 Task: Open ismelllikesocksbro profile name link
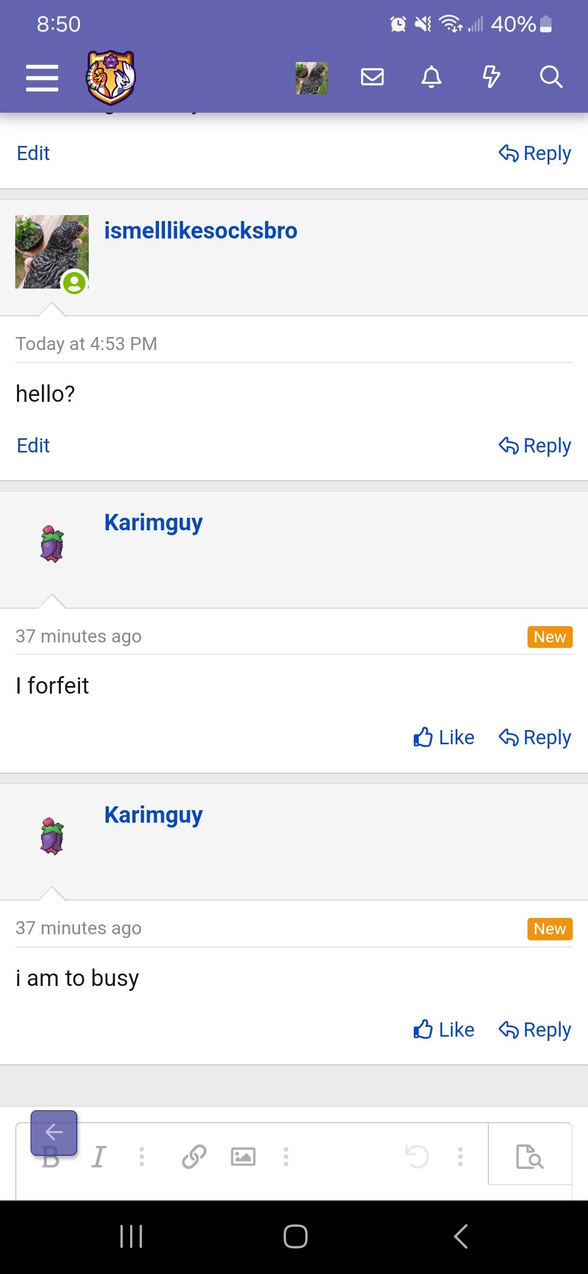coord(200,231)
